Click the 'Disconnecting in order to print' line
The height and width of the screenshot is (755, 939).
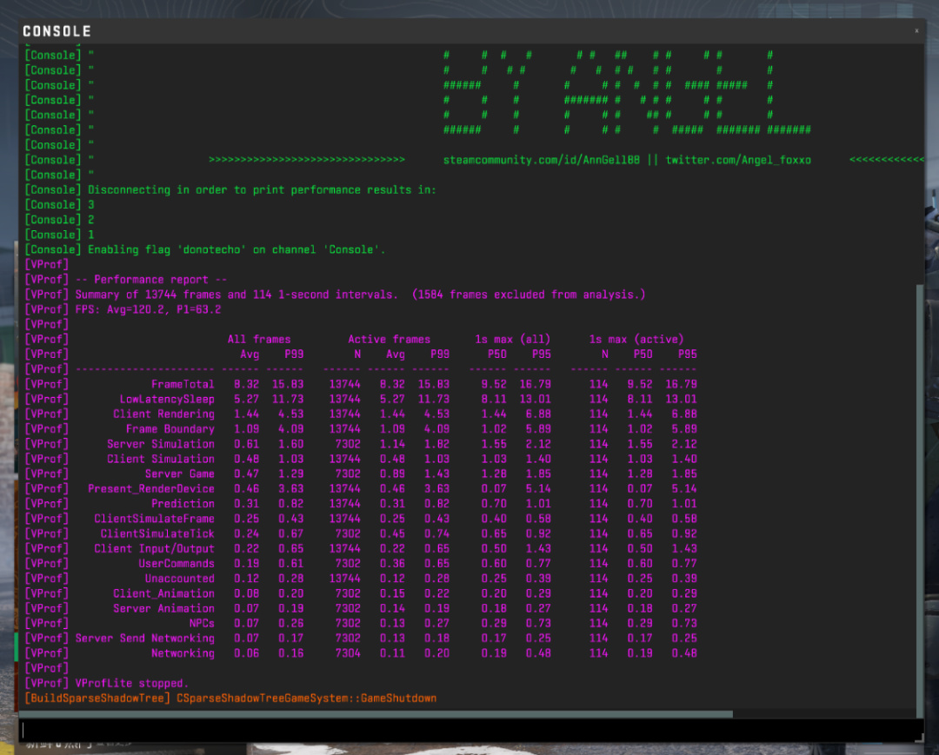click(263, 189)
